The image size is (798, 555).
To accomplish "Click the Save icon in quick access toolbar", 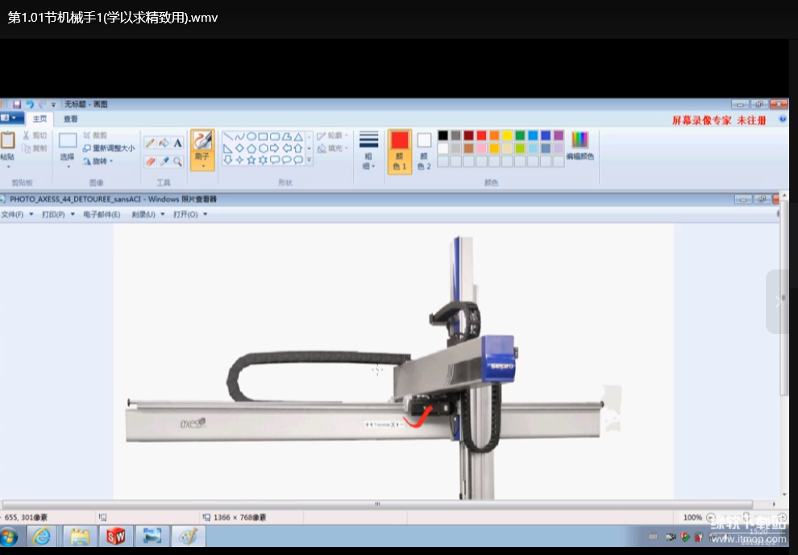I will (17, 104).
